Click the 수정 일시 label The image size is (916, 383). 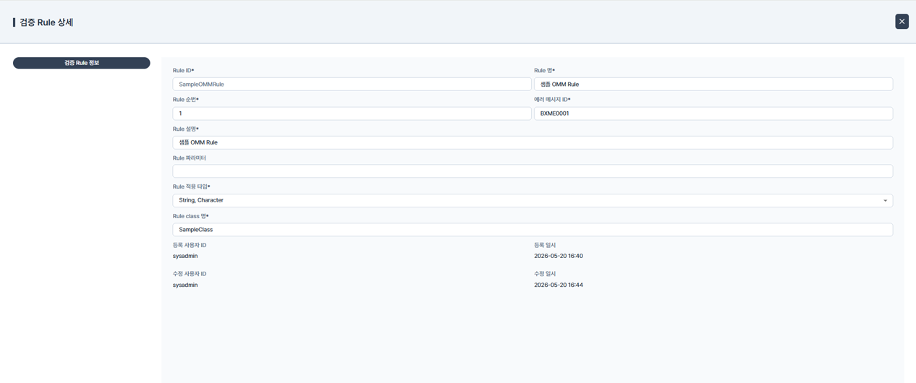545,274
